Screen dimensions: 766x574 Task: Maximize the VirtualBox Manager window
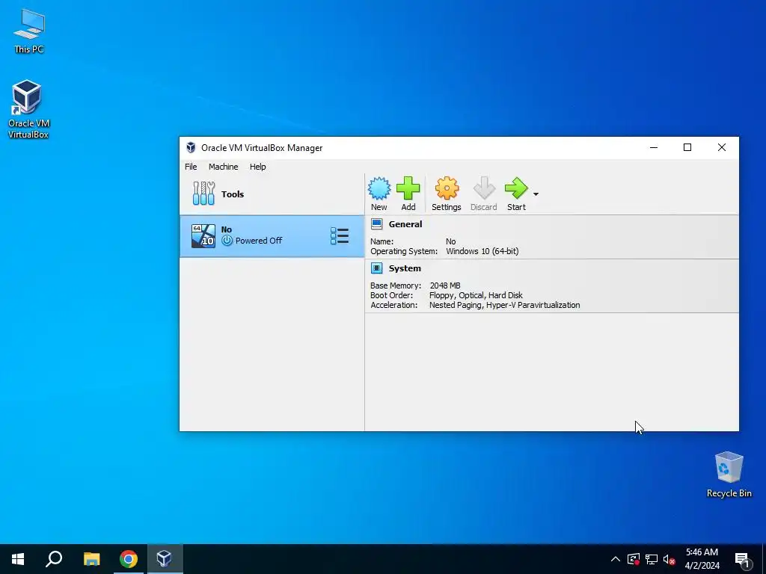pyautogui.click(x=687, y=147)
